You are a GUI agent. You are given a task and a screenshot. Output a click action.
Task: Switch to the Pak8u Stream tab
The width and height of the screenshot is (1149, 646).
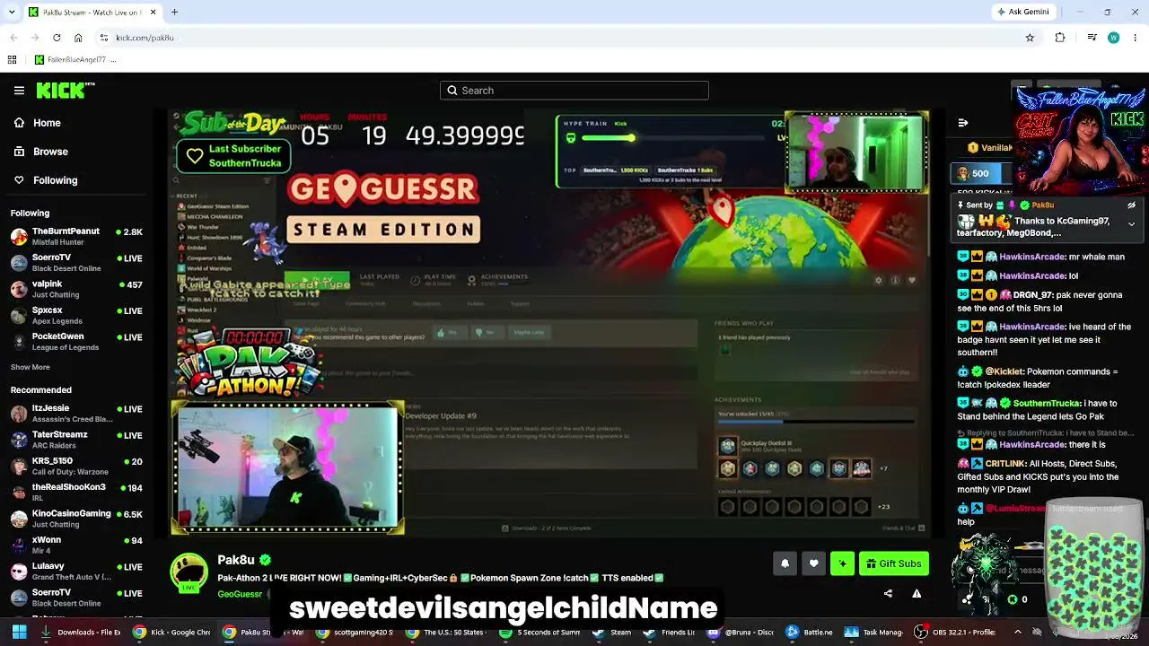(x=92, y=12)
